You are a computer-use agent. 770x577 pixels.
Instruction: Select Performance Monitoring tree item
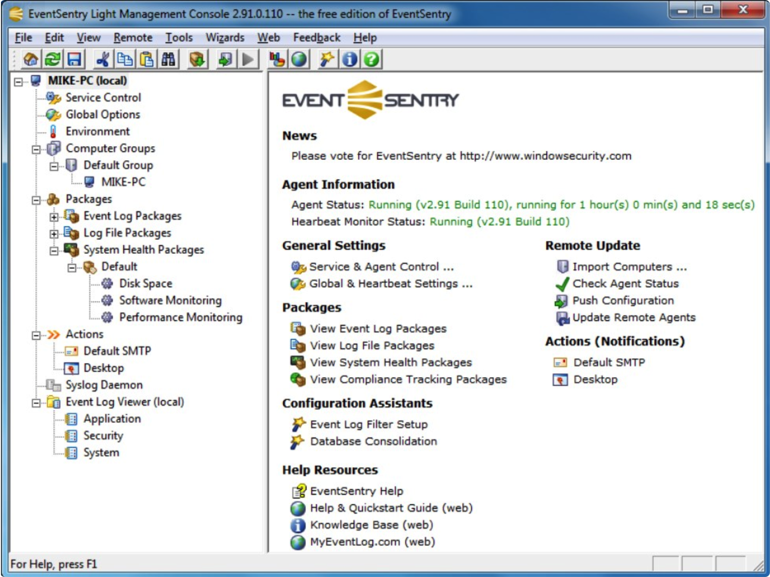click(x=181, y=317)
